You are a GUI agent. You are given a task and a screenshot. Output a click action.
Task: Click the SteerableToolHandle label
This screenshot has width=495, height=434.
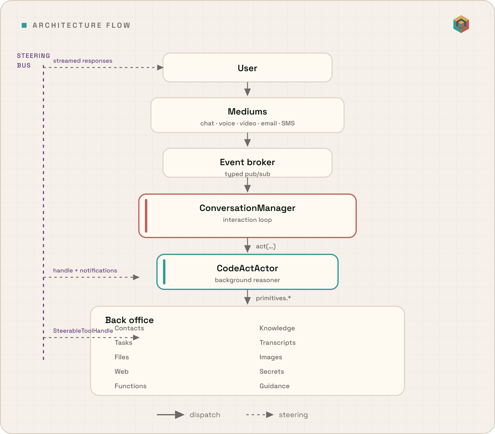click(x=83, y=331)
